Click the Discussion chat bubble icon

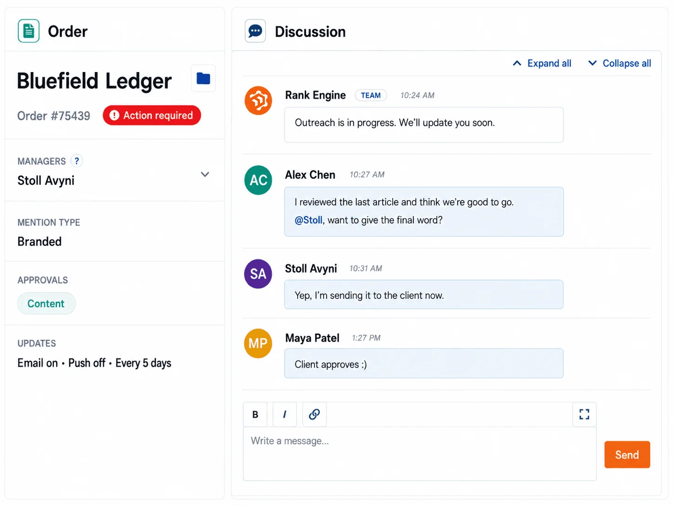(x=255, y=31)
